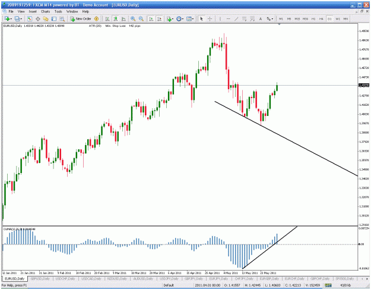Toggle the Terminal window icon
The image size is (371, 289).
(54, 18)
